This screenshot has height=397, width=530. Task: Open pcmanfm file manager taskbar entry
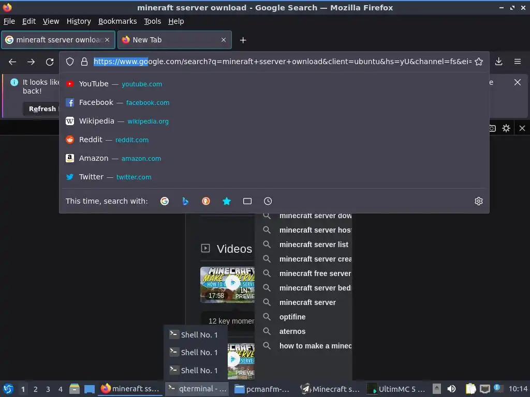(x=262, y=389)
